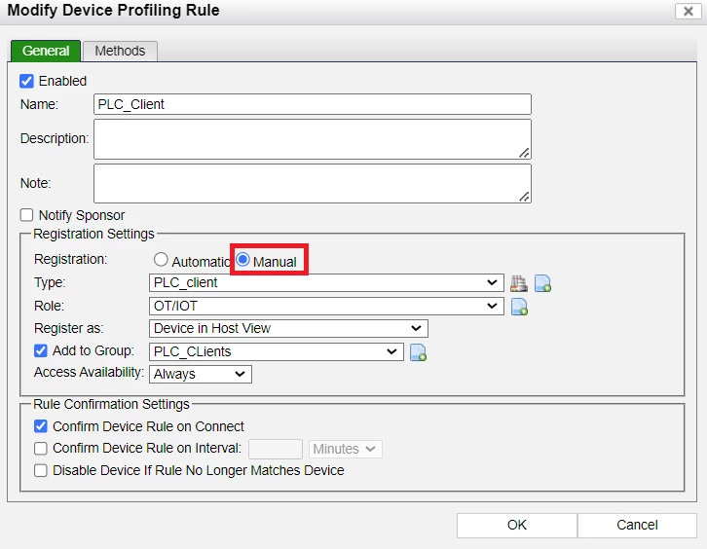The width and height of the screenshot is (707, 549).
Task: Open the Role dropdown showing OT/IOT
Action: tap(326, 306)
